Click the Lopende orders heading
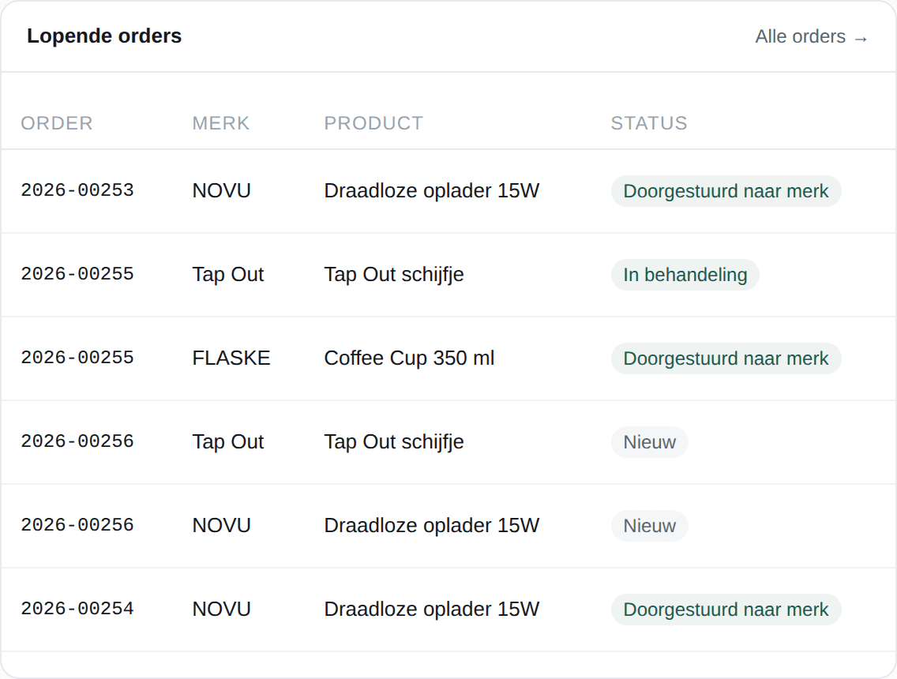Image resolution: width=897 pixels, height=679 pixels. tap(104, 36)
